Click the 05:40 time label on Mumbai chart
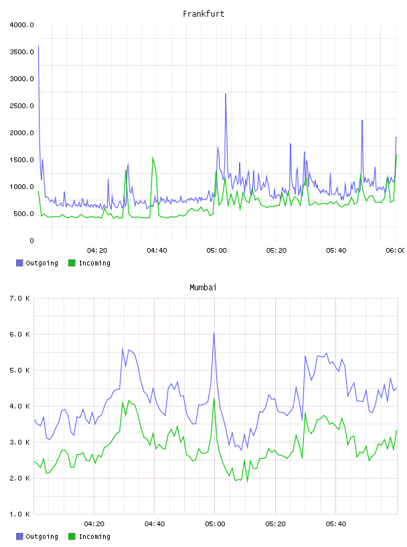Screen dimensions: 407x547 tap(336, 524)
